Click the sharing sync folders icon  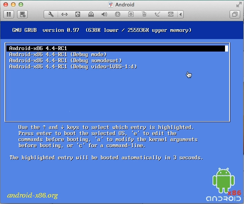point(171,14)
